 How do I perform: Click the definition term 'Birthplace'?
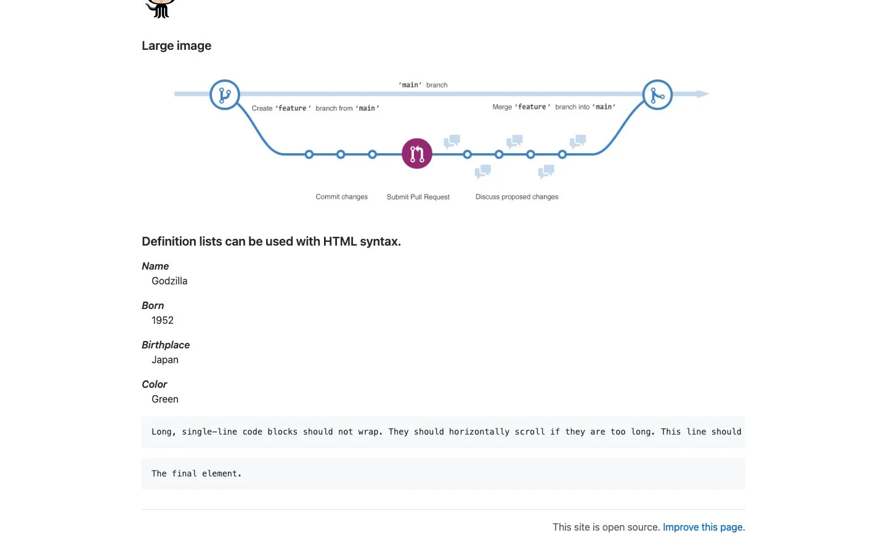point(166,345)
